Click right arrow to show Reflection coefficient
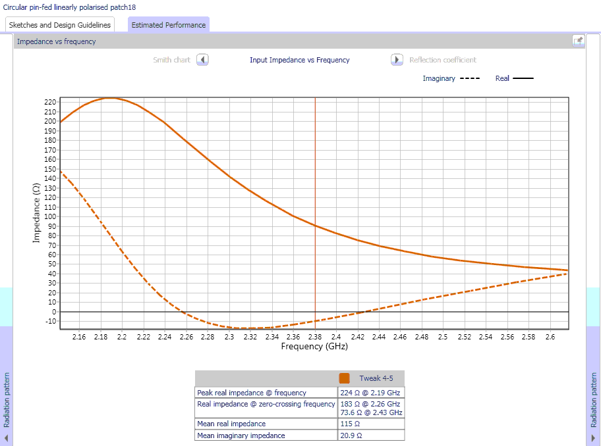The image size is (601, 446). click(397, 60)
